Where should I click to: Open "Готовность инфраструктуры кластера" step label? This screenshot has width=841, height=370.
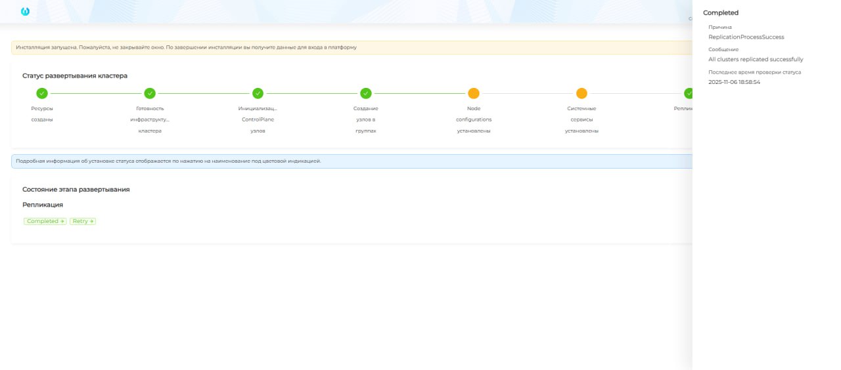150,119
